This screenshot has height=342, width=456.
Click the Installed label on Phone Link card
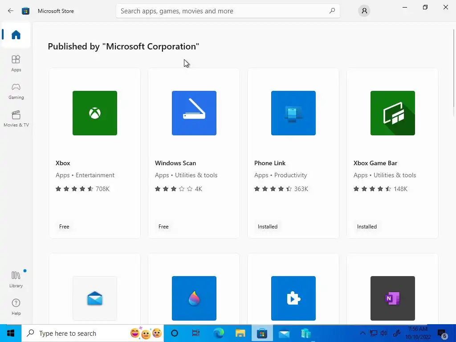pos(268,227)
